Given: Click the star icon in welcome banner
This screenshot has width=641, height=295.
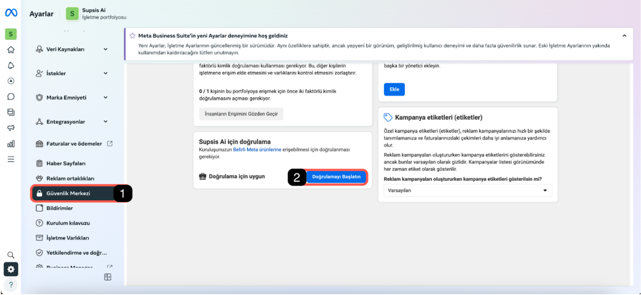Looking at the screenshot, I should click(x=133, y=35).
